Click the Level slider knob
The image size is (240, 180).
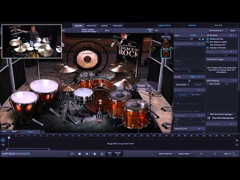click(x=191, y=39)
